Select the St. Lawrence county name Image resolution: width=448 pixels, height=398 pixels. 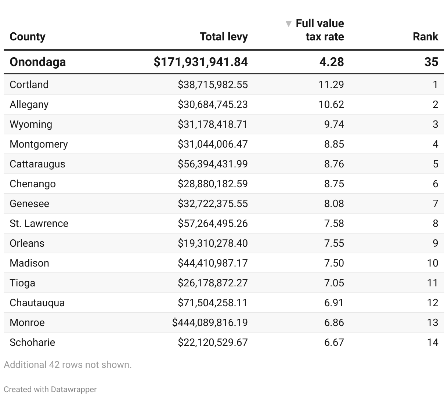[39, 223]
